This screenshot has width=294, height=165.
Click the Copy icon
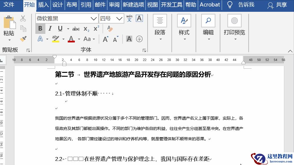coord(23,29)
